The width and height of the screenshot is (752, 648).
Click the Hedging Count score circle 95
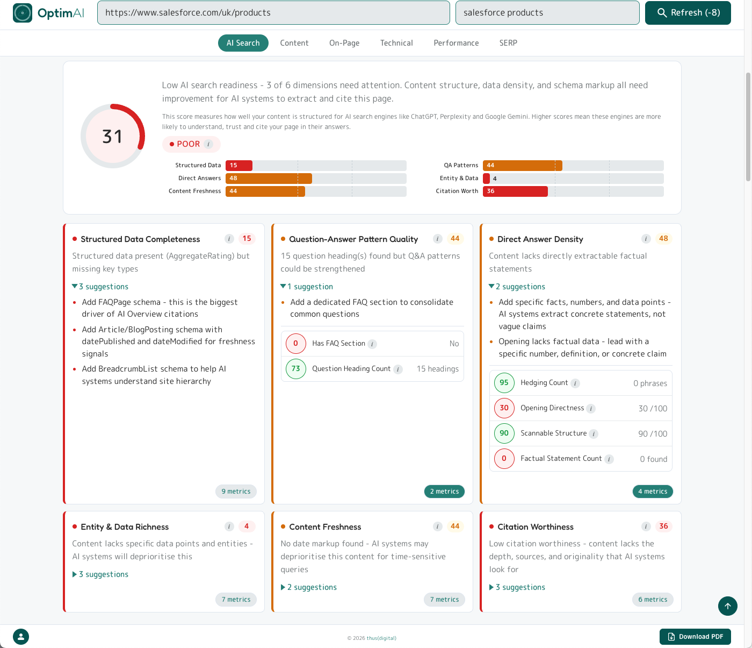(504, 383)
